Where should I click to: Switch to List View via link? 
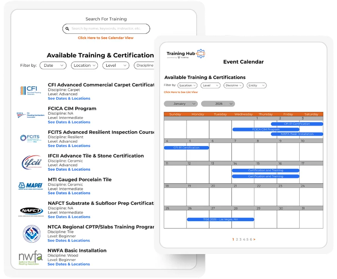(x=181, y=92)
